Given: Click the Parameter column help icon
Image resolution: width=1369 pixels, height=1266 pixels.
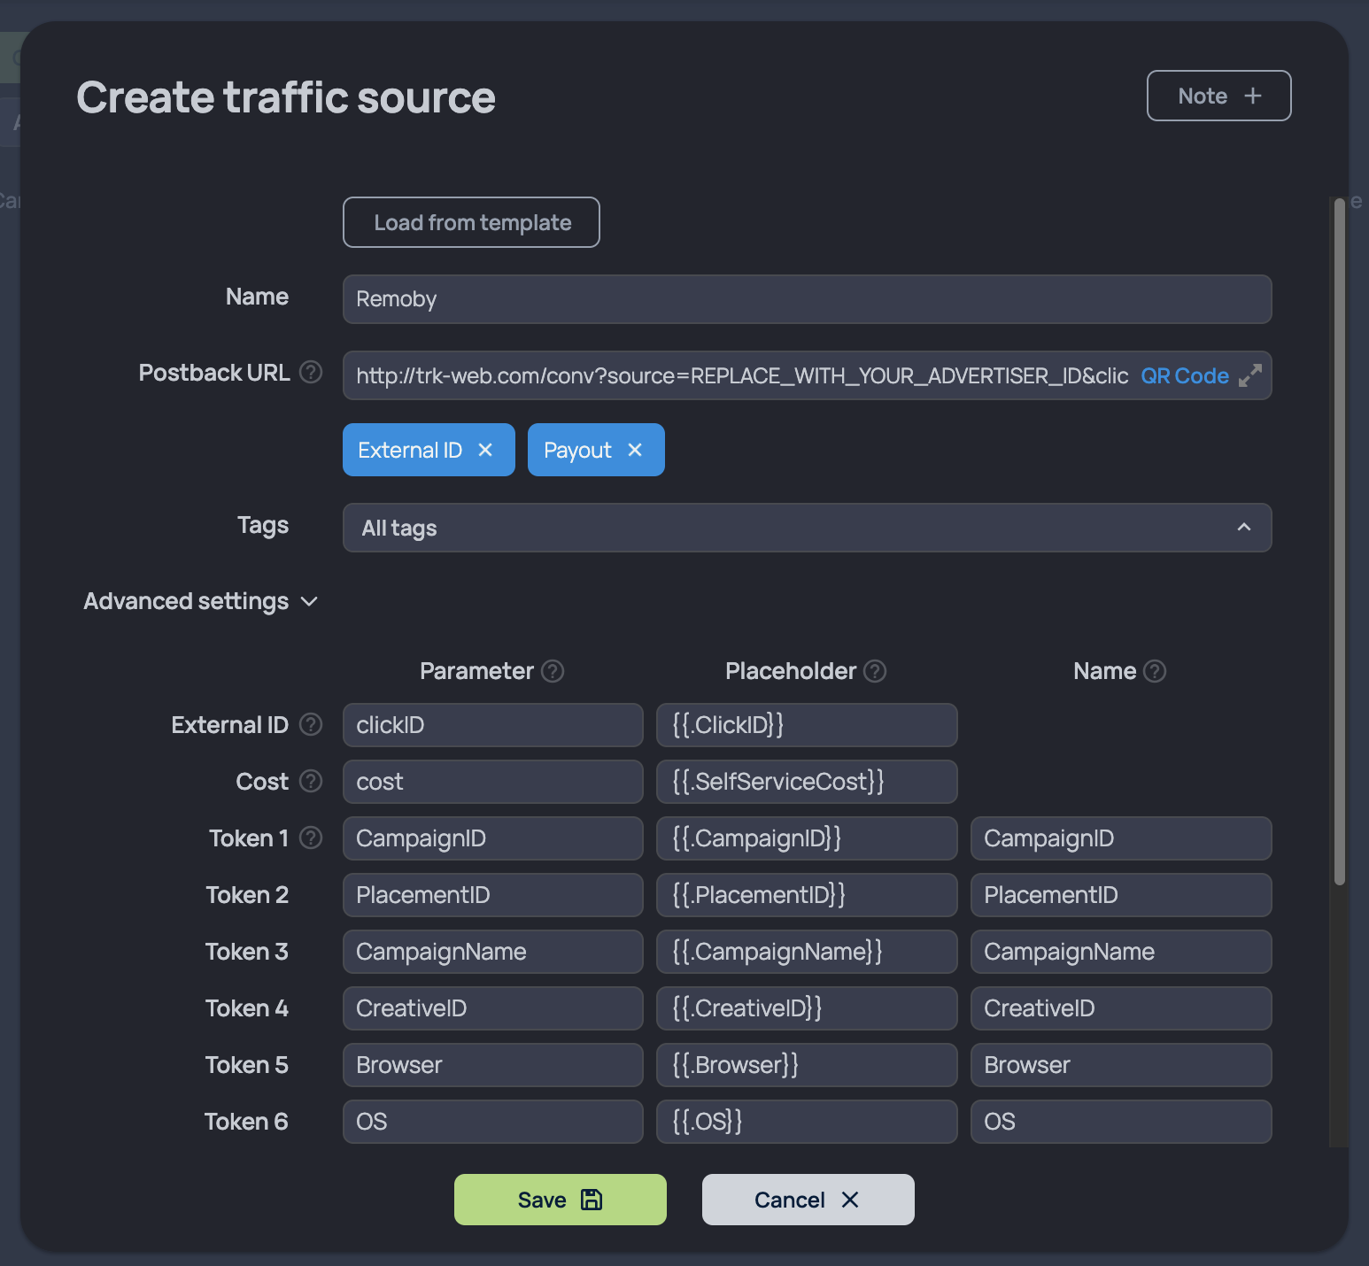Looking at the screenshot, I should pos(553,671).
